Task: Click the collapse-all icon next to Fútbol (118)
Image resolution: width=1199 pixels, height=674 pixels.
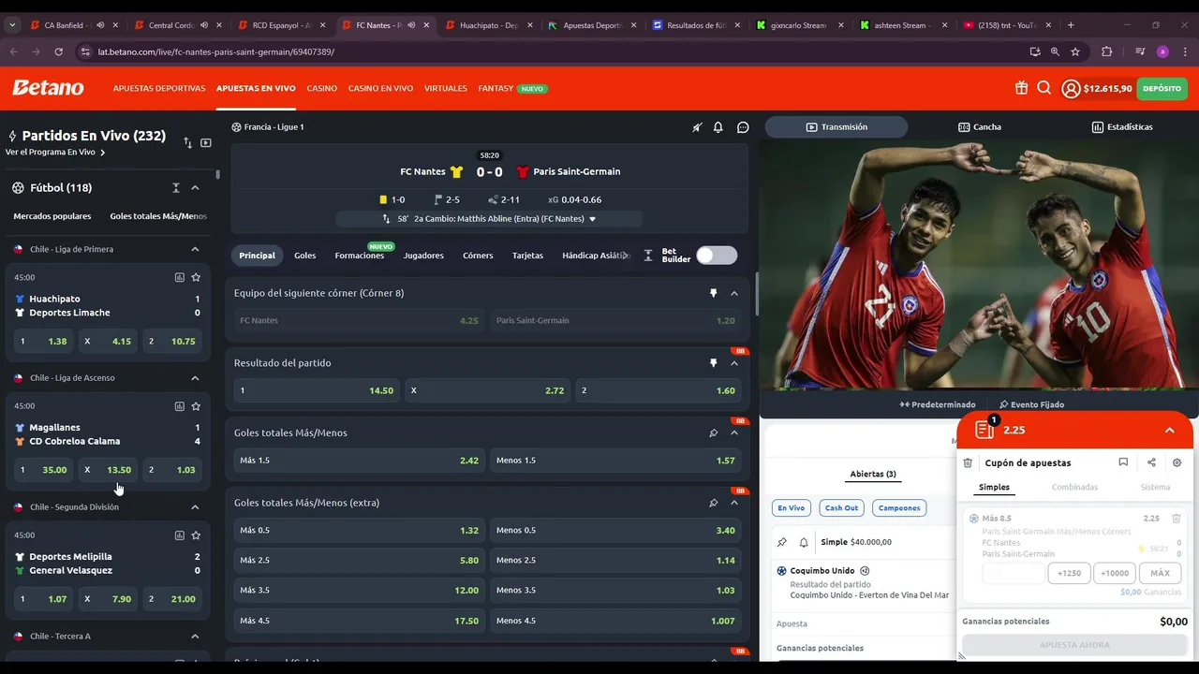Action: tap(175, 187)
